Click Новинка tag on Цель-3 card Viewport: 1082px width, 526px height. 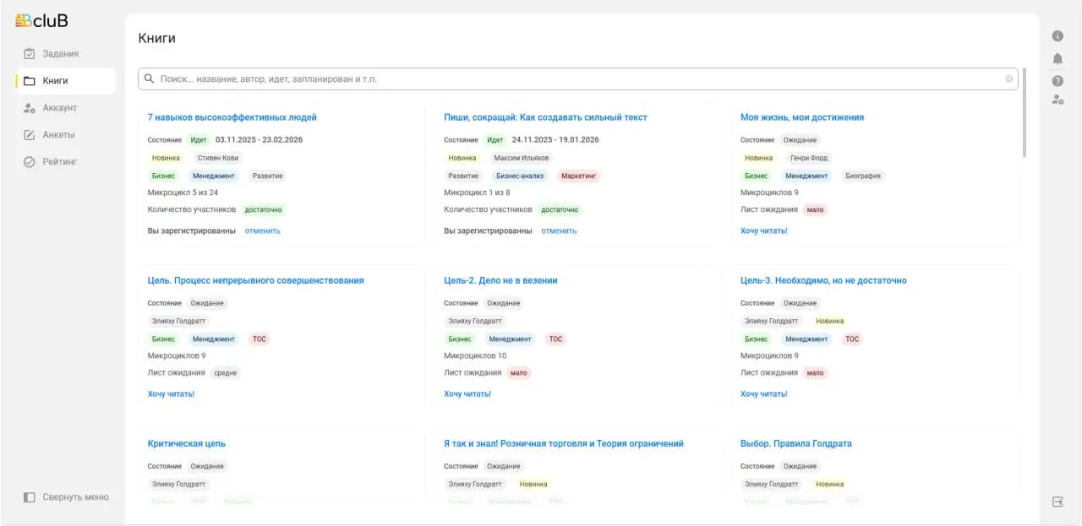(829, 321)
